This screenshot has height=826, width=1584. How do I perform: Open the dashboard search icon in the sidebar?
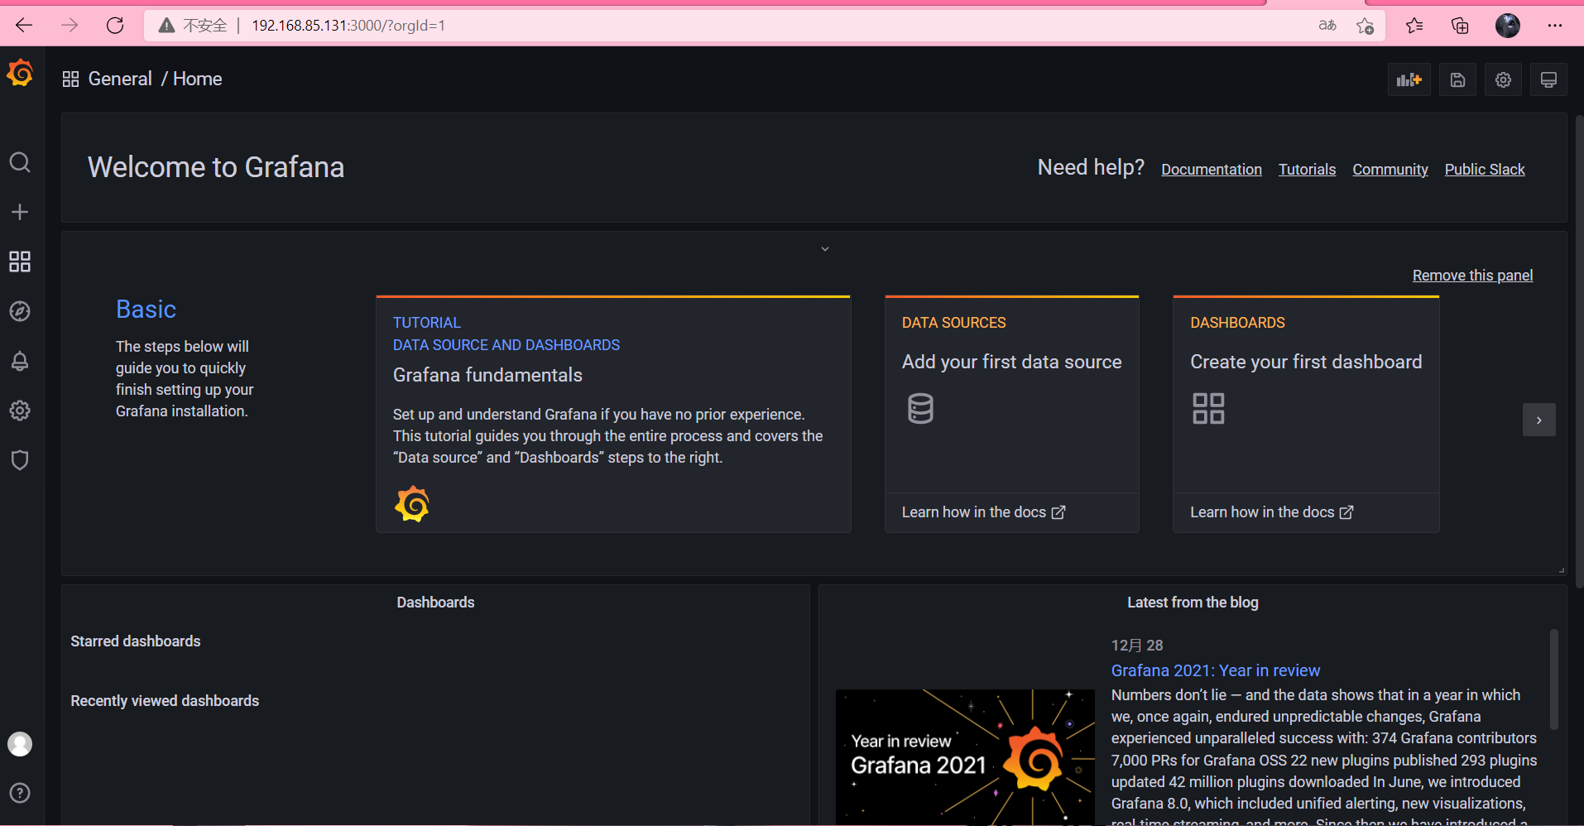(x=20, y=162)
